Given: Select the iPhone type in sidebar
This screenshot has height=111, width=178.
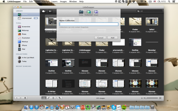Looking at the screenshot, I should point(24,45).
